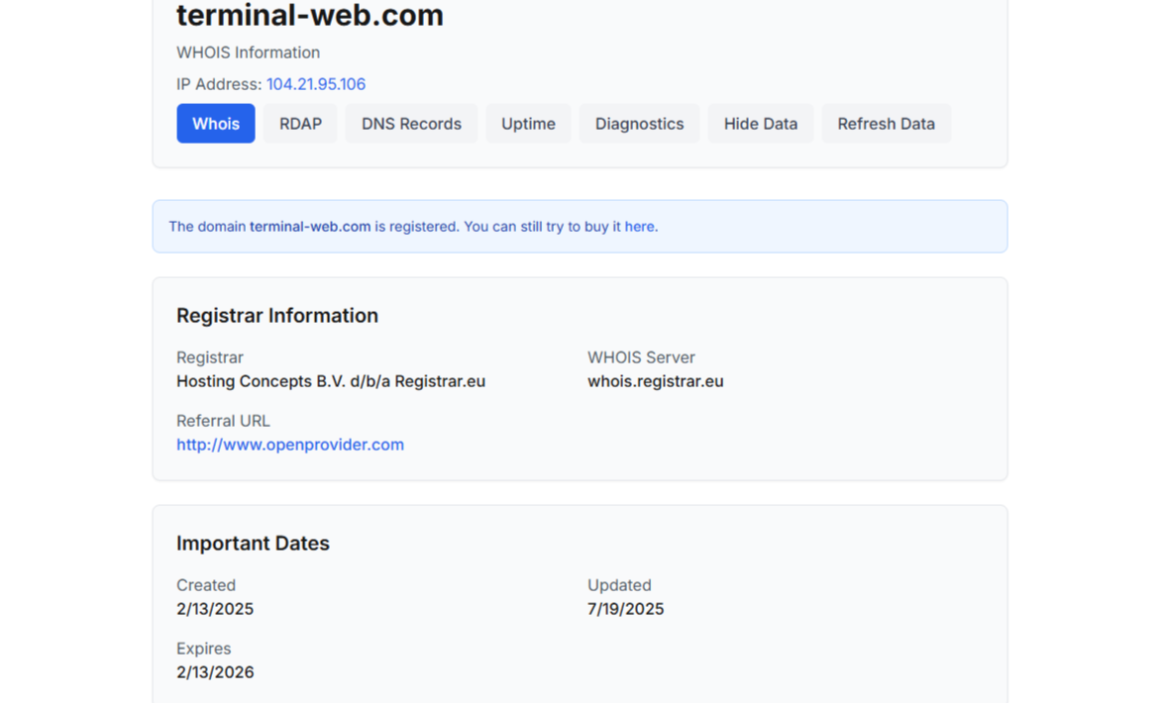Open the DNS Records tab
This screenshot has width=1164, height=703.
410,123
